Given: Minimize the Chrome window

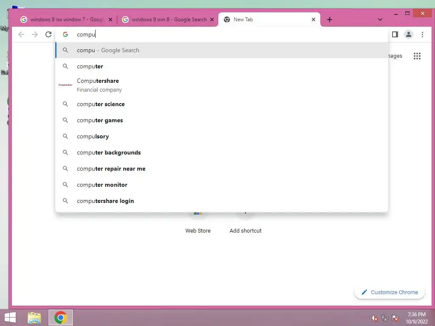Looking at the screenshot, I should point(396,14).
